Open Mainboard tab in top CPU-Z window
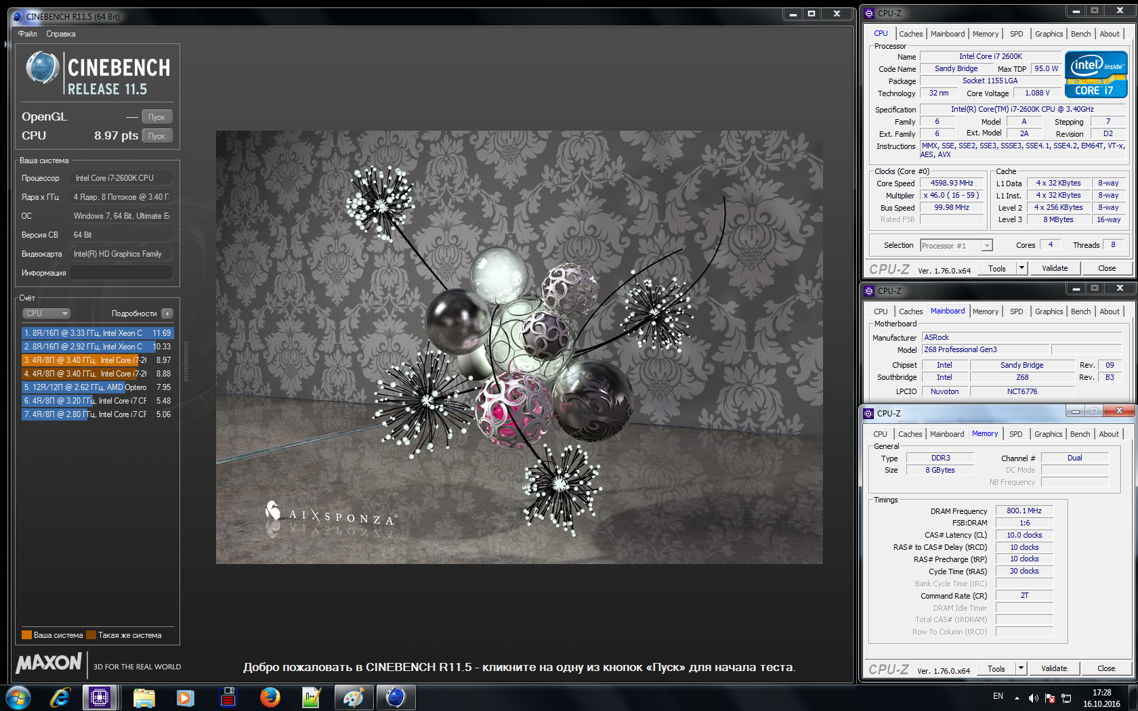 click(948, 34)
